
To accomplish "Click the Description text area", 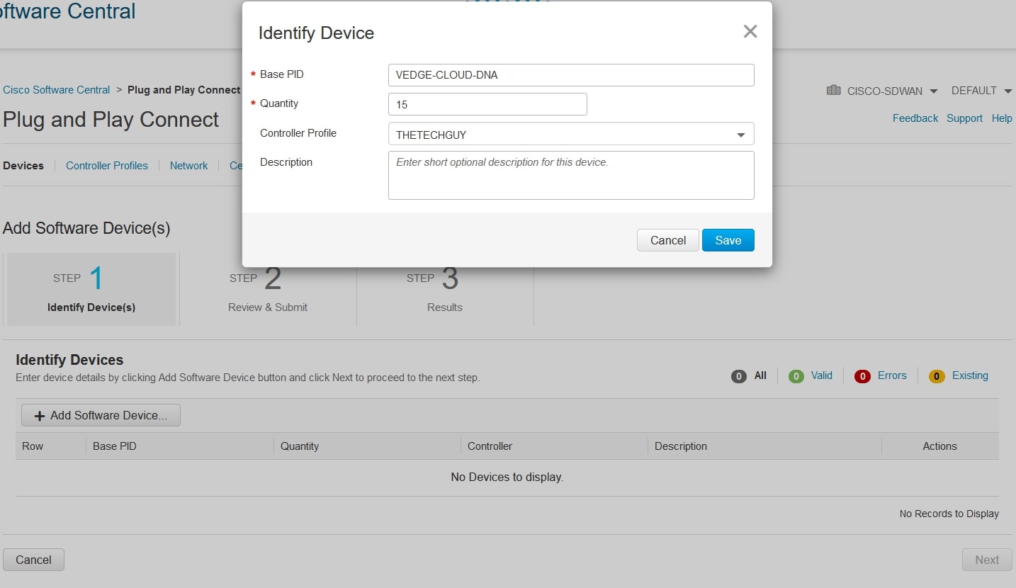I will coord(571,175).
